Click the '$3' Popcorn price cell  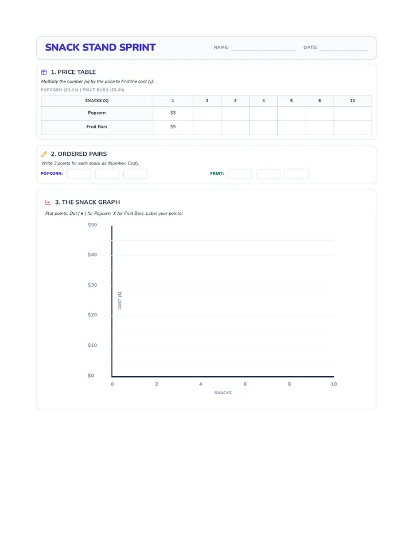coord(173,113)
